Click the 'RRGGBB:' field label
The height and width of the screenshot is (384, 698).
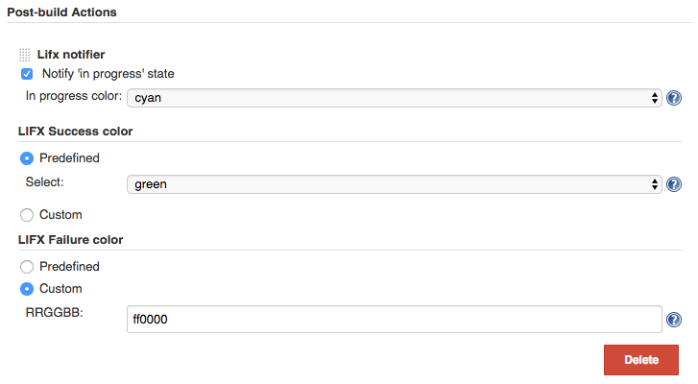pyautogui.click(x=53, y=311)
